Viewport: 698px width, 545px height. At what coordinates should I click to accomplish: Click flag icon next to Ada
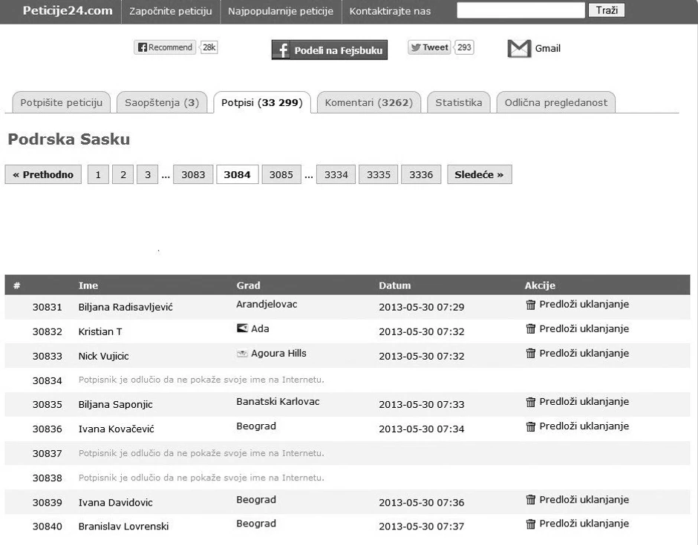(x=242, y=328)
